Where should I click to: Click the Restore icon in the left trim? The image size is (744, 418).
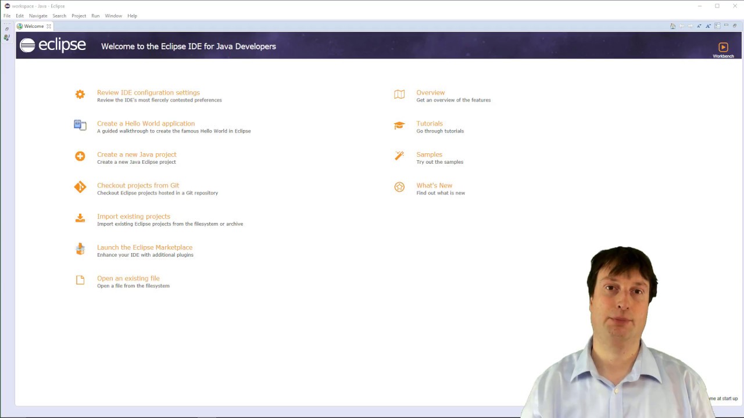pyautogui.click(x=7, y=28)
